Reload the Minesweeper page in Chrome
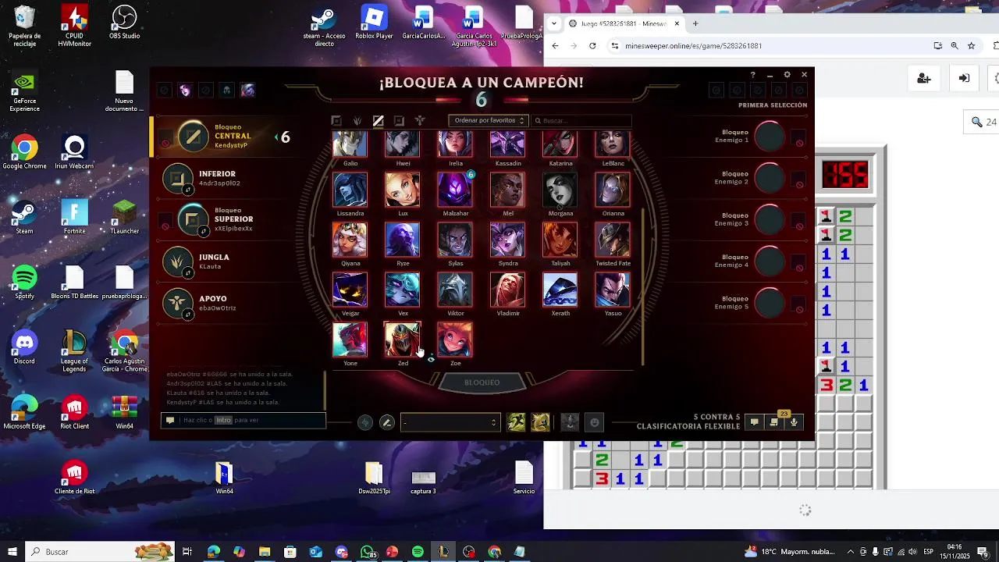 tap(592, 46)
